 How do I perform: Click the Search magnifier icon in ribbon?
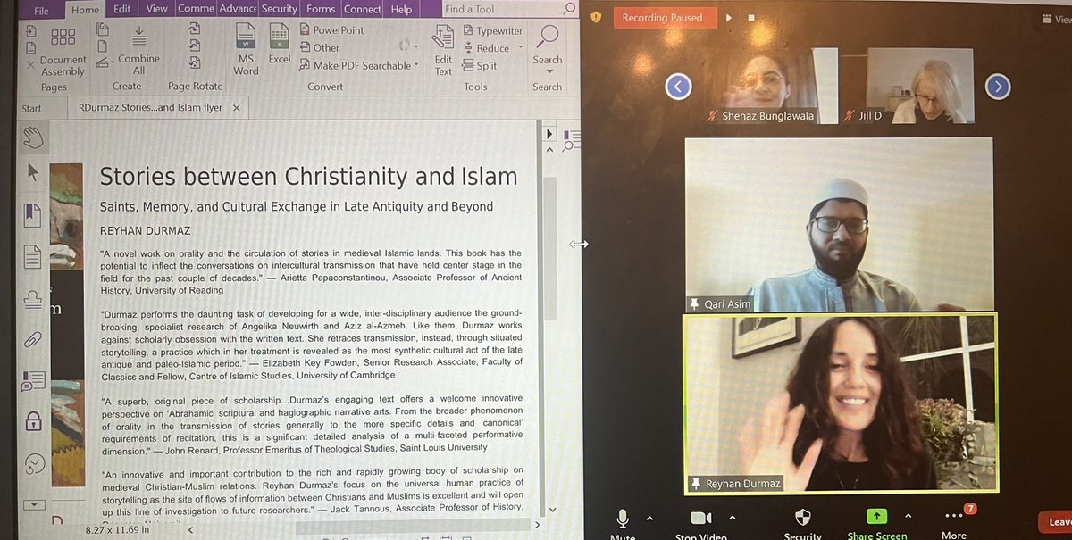[547, 37]
